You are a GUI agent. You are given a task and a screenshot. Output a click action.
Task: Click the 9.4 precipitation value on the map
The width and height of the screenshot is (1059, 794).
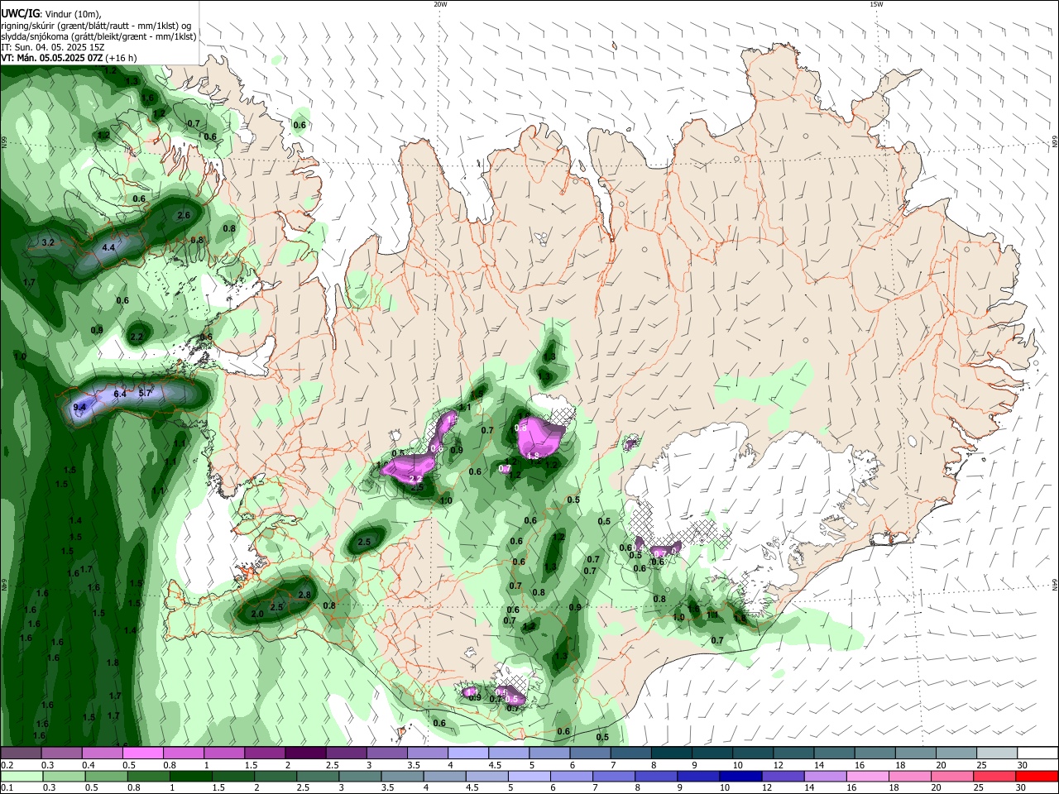pos(79,408)
